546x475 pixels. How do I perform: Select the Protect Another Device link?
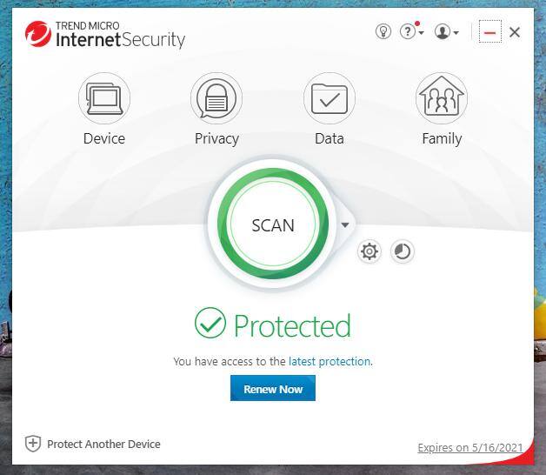coord(103,444)
